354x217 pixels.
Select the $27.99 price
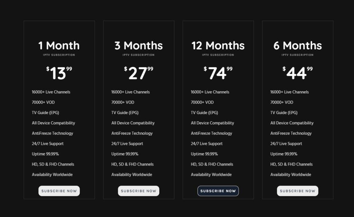[x=139, y=73]
